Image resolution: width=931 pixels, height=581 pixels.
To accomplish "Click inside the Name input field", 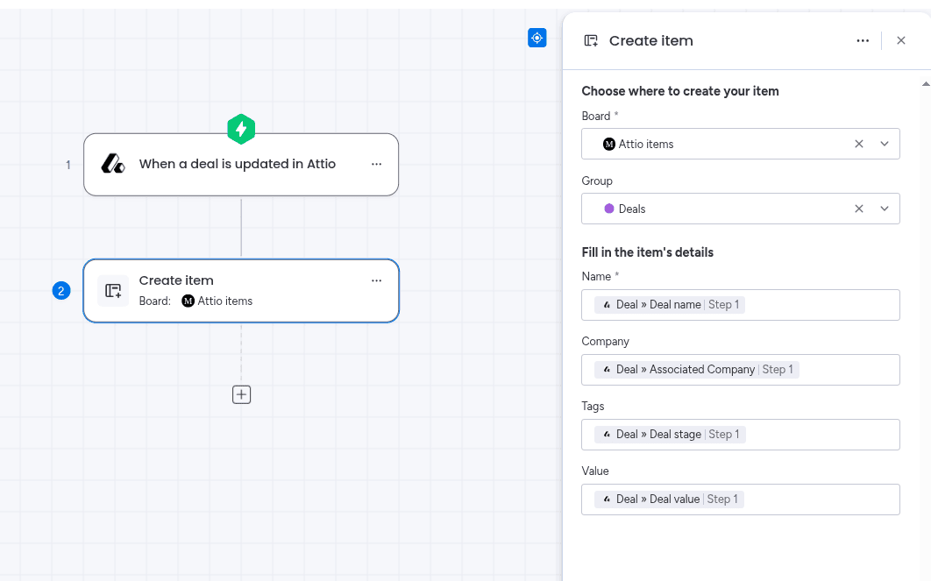I will 741,305.
